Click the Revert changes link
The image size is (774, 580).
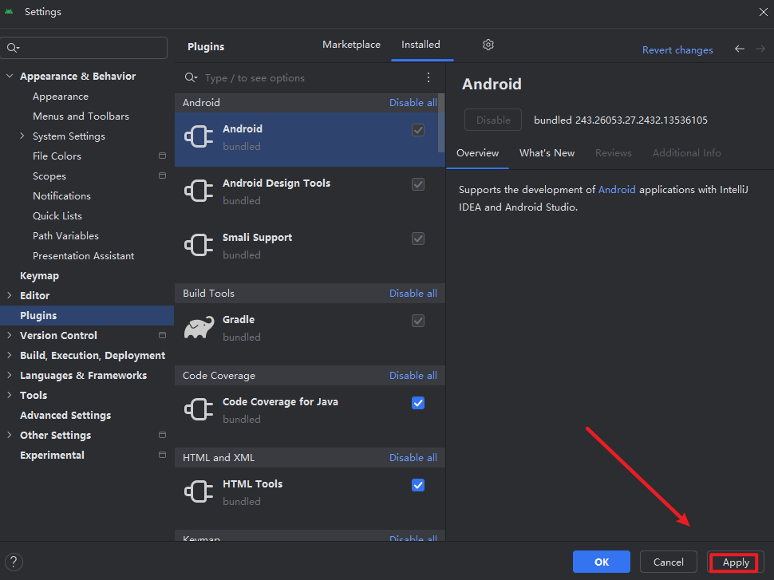point(677,50)
